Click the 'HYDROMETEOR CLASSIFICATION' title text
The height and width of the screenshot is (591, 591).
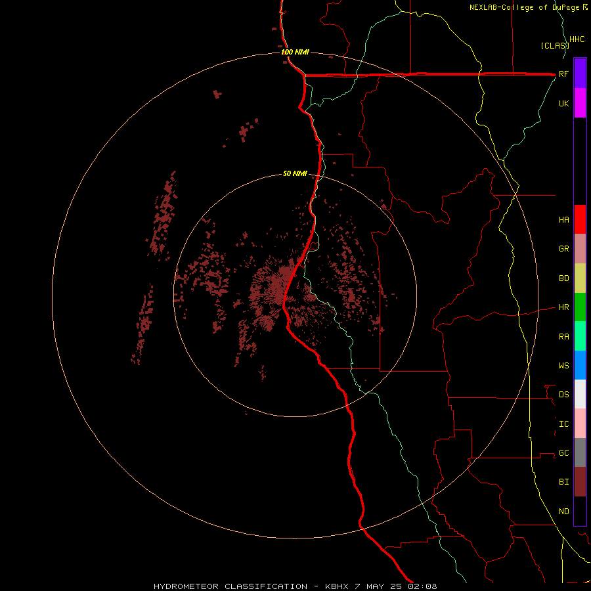(x=230, y=586)
